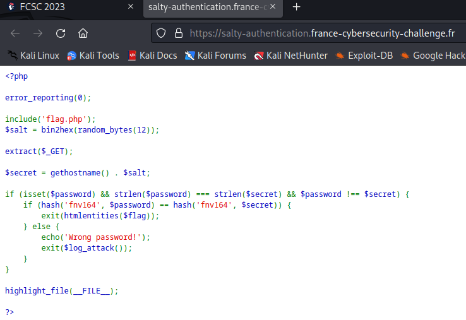Open the Kali Tools bookmark
This screenshot has height=320, width=466.
[x=93, y=56]
